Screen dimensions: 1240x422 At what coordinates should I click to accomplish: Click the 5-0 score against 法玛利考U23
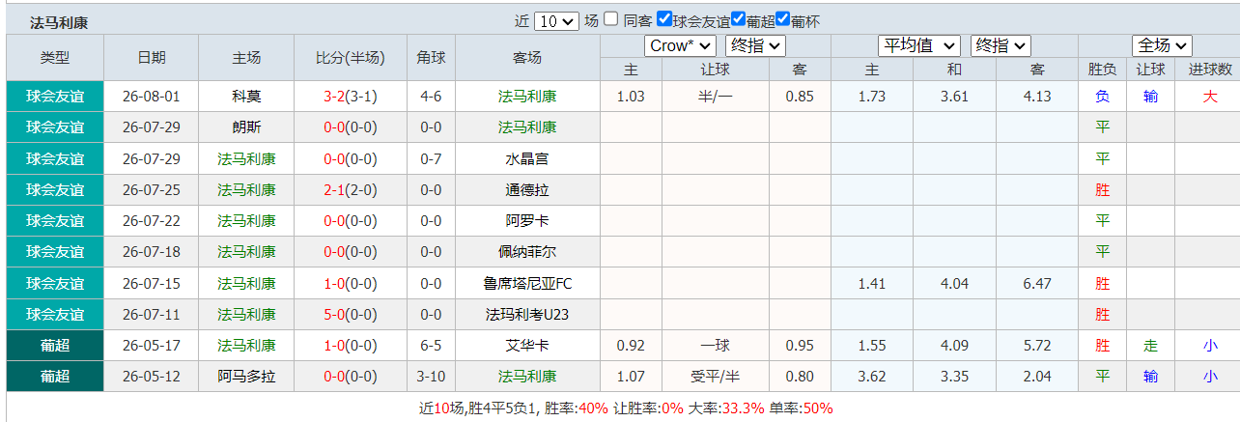(335, 314)
